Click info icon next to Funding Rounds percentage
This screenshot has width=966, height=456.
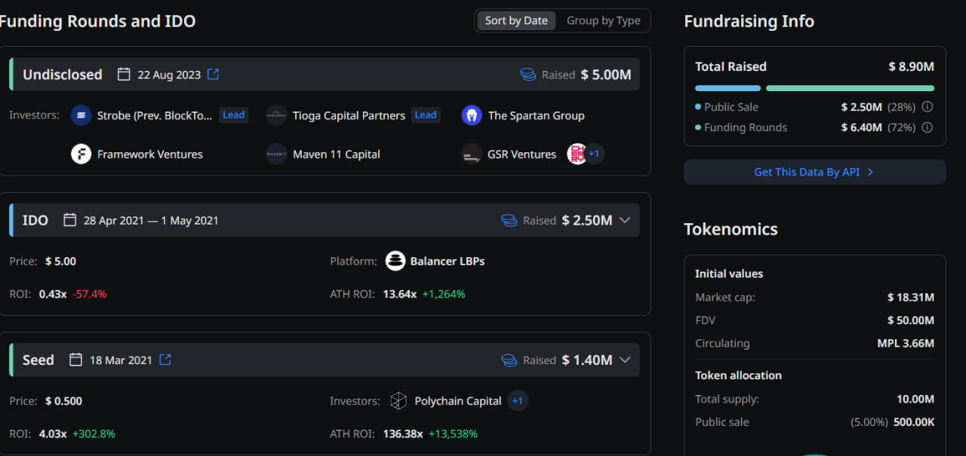(x=928, y=127)
